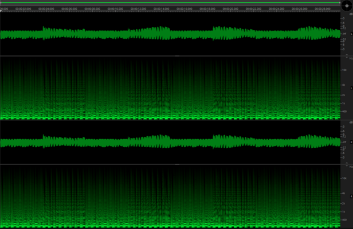Click the 00:00:08.000 mark on the timeline

coord(92,9)
